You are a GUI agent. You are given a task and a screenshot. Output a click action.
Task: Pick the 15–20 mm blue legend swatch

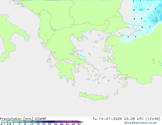click(40, 122)
